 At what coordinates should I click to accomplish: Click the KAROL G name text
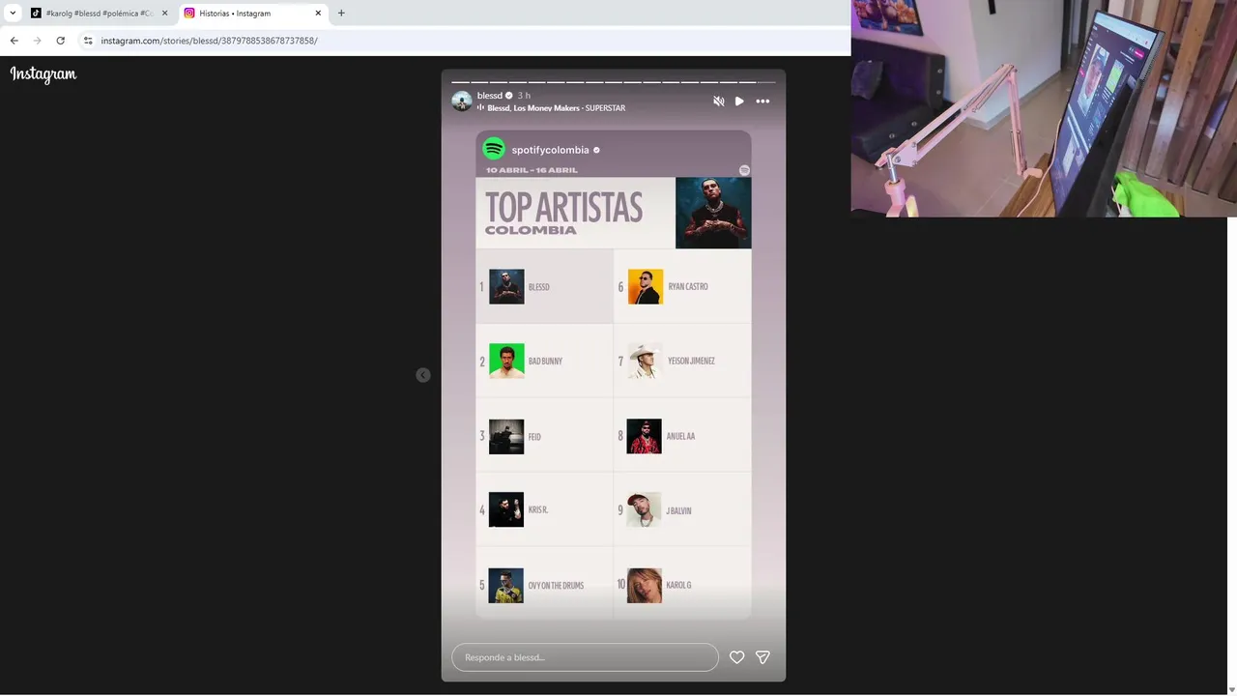tap(678, 586)
